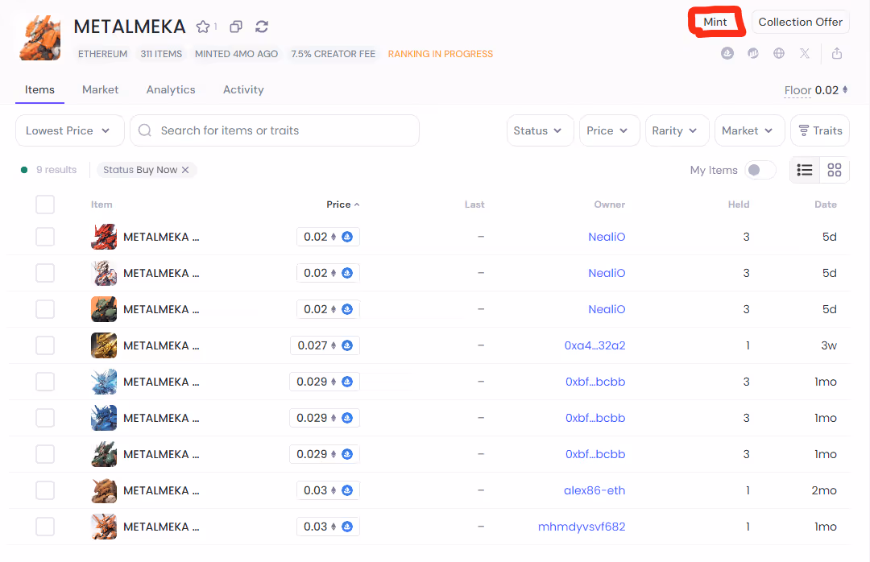Viewport: 870px width, 562px height.
Task: Check the select-all checkbox in table header
Action: [45, 205]
